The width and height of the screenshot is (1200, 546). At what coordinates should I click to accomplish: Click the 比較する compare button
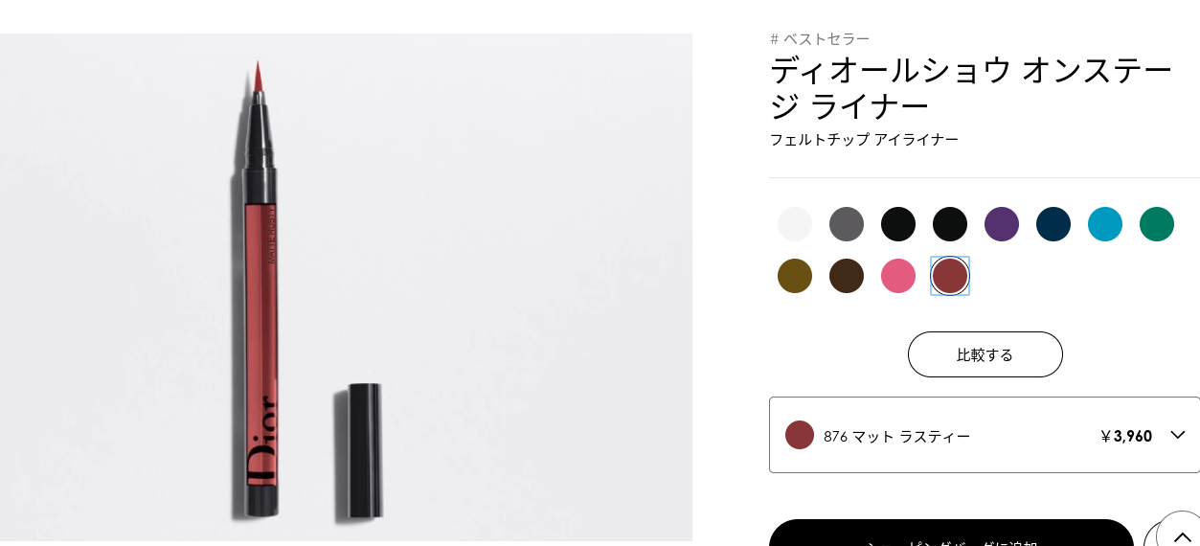(985, 354)
